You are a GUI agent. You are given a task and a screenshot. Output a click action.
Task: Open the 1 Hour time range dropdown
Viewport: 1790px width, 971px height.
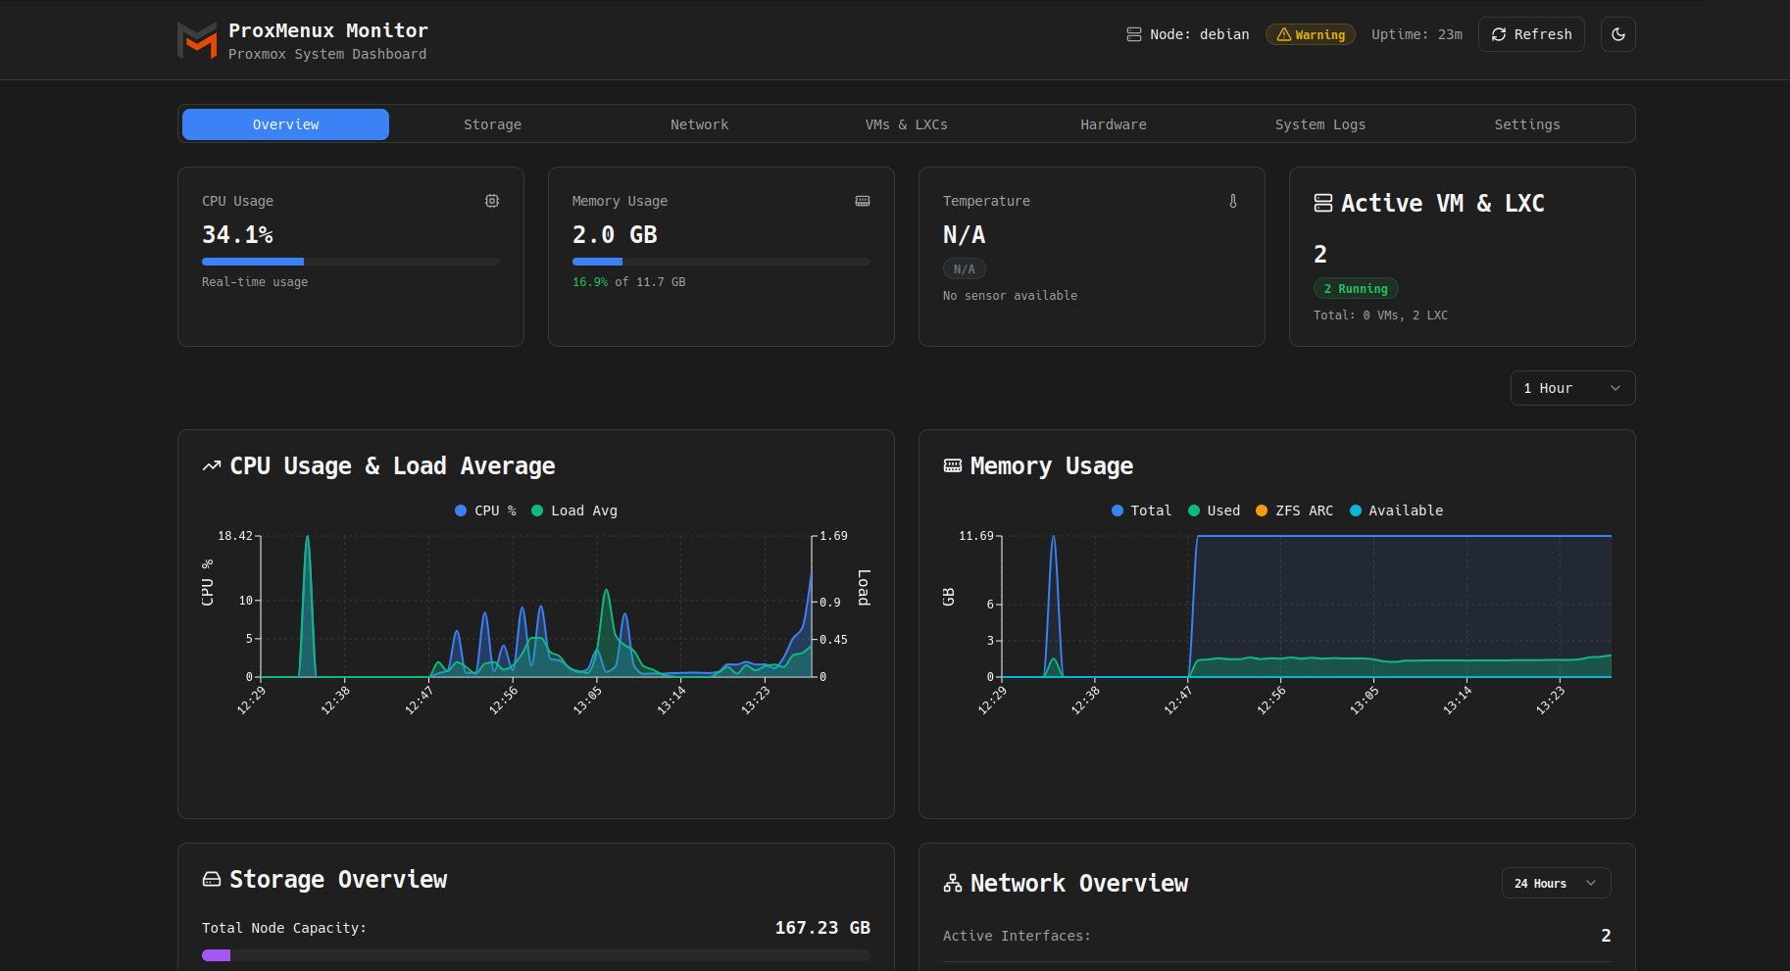click(x=1572, y=388)
